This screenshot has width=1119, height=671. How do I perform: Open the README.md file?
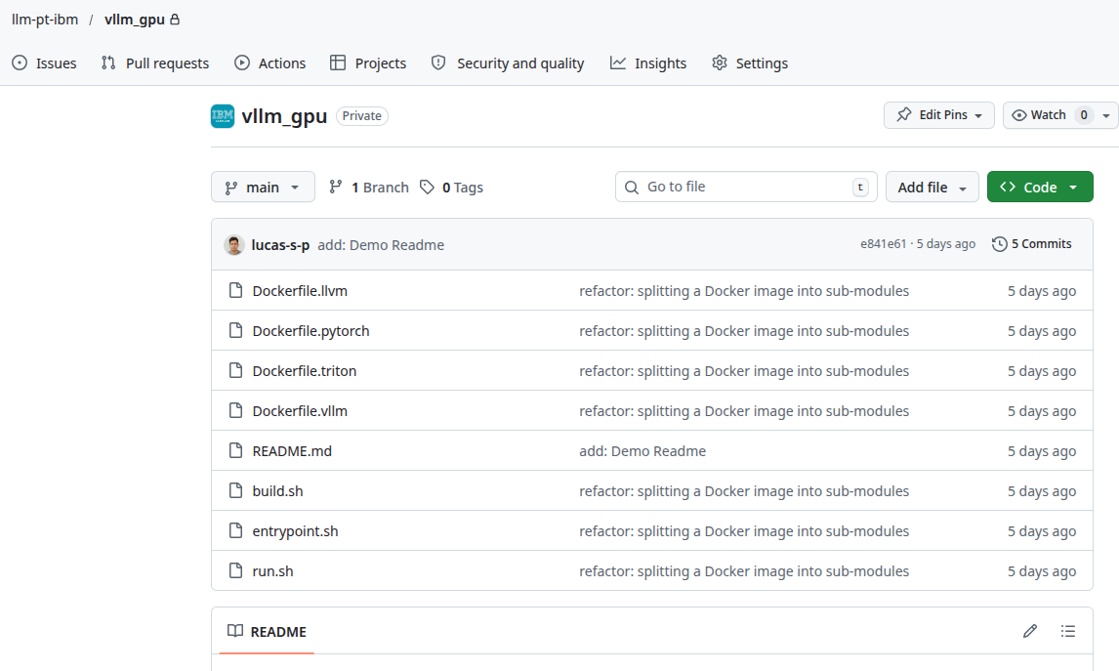click(x=292, y=450)
